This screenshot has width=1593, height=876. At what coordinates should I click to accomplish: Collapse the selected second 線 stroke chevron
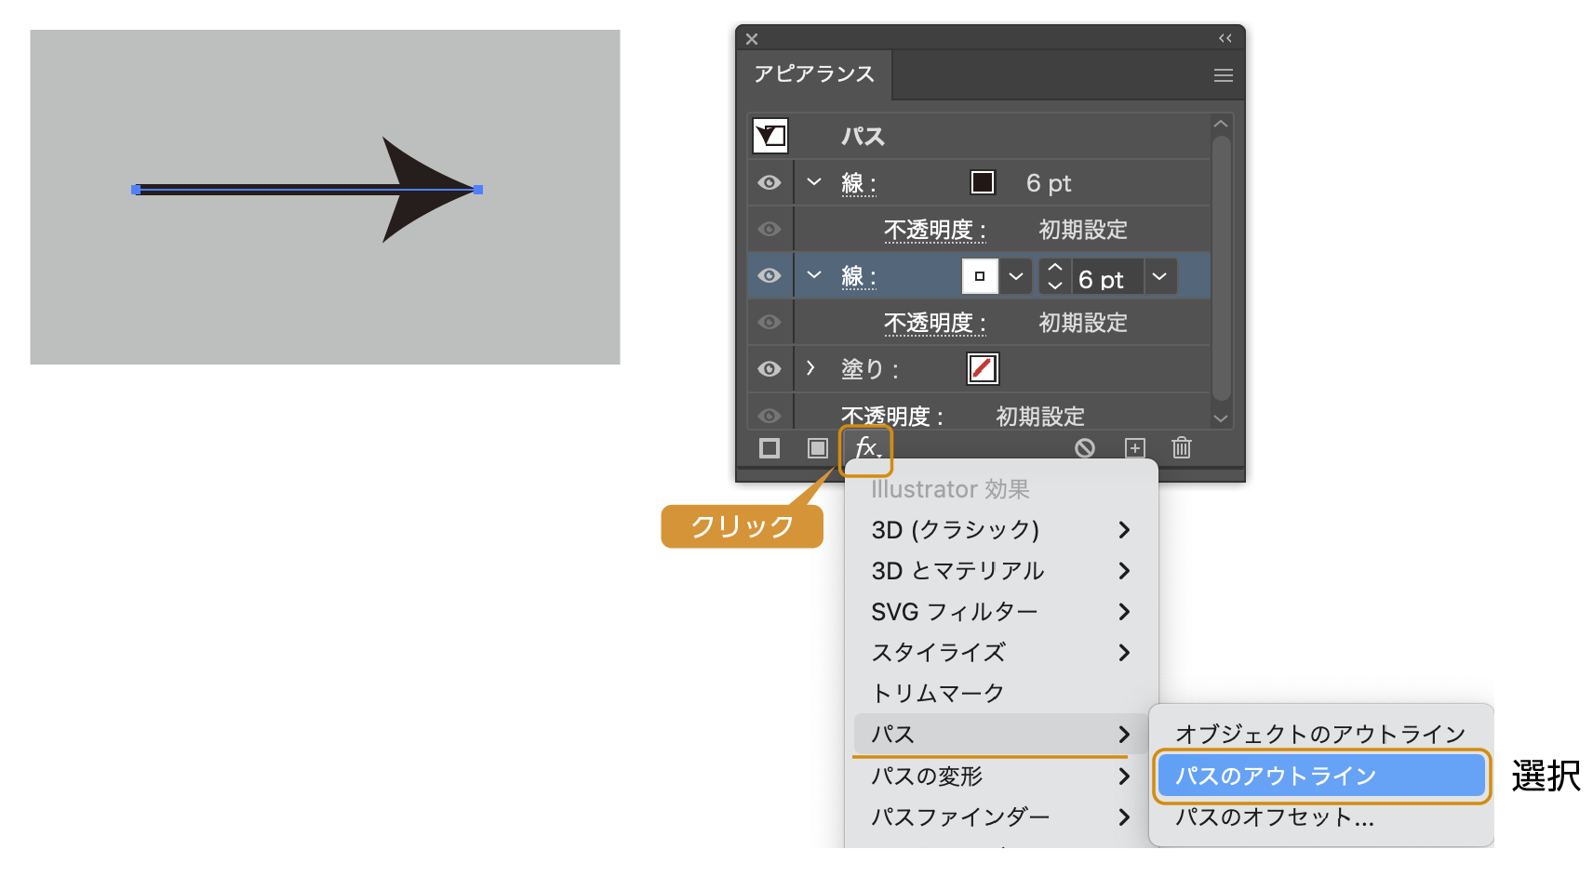click(x=814, y=275)
